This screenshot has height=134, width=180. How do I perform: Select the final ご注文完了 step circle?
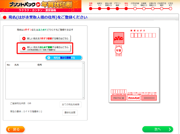[171, 9]
